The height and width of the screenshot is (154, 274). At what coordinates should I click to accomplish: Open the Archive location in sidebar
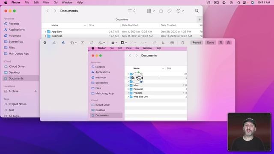13,91
